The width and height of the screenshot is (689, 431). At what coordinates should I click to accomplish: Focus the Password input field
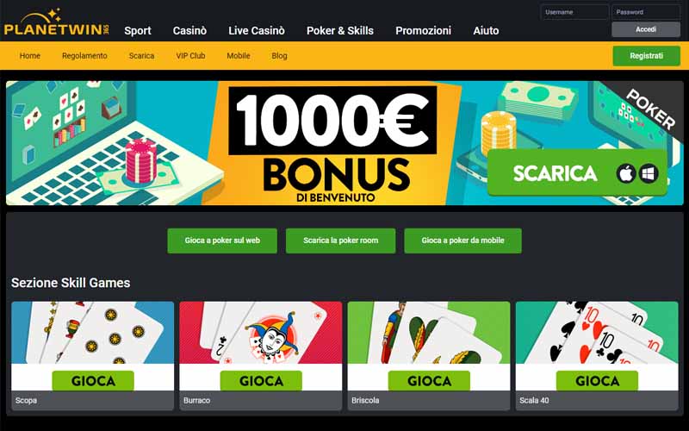click(646, 12)
